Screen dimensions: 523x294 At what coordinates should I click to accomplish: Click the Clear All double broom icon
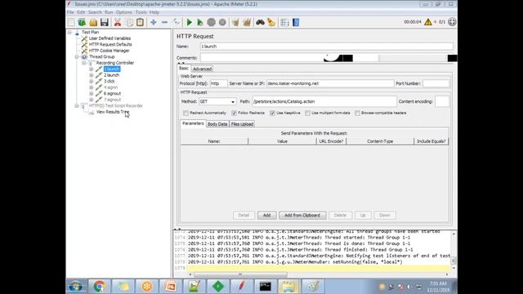tap(247, 22)
